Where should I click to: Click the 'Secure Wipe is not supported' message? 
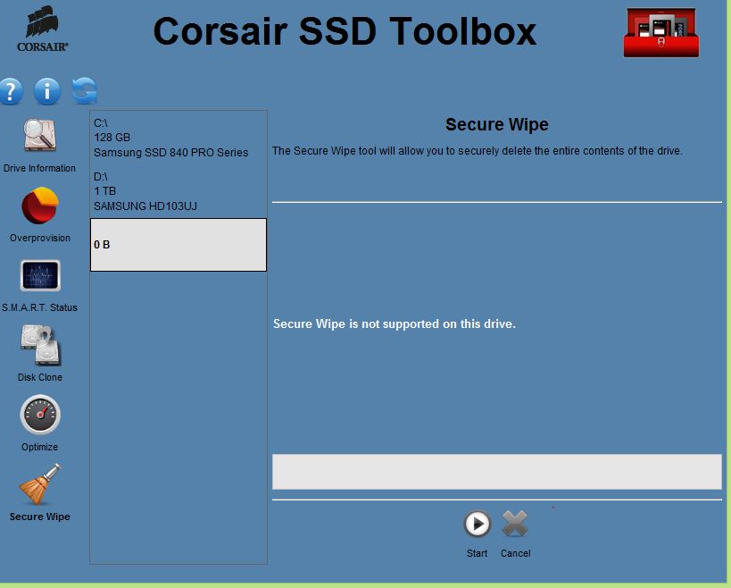tap(395, 323)
